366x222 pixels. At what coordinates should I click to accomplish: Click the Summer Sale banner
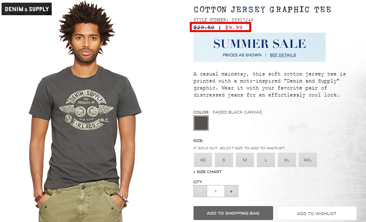pos(259,47)
